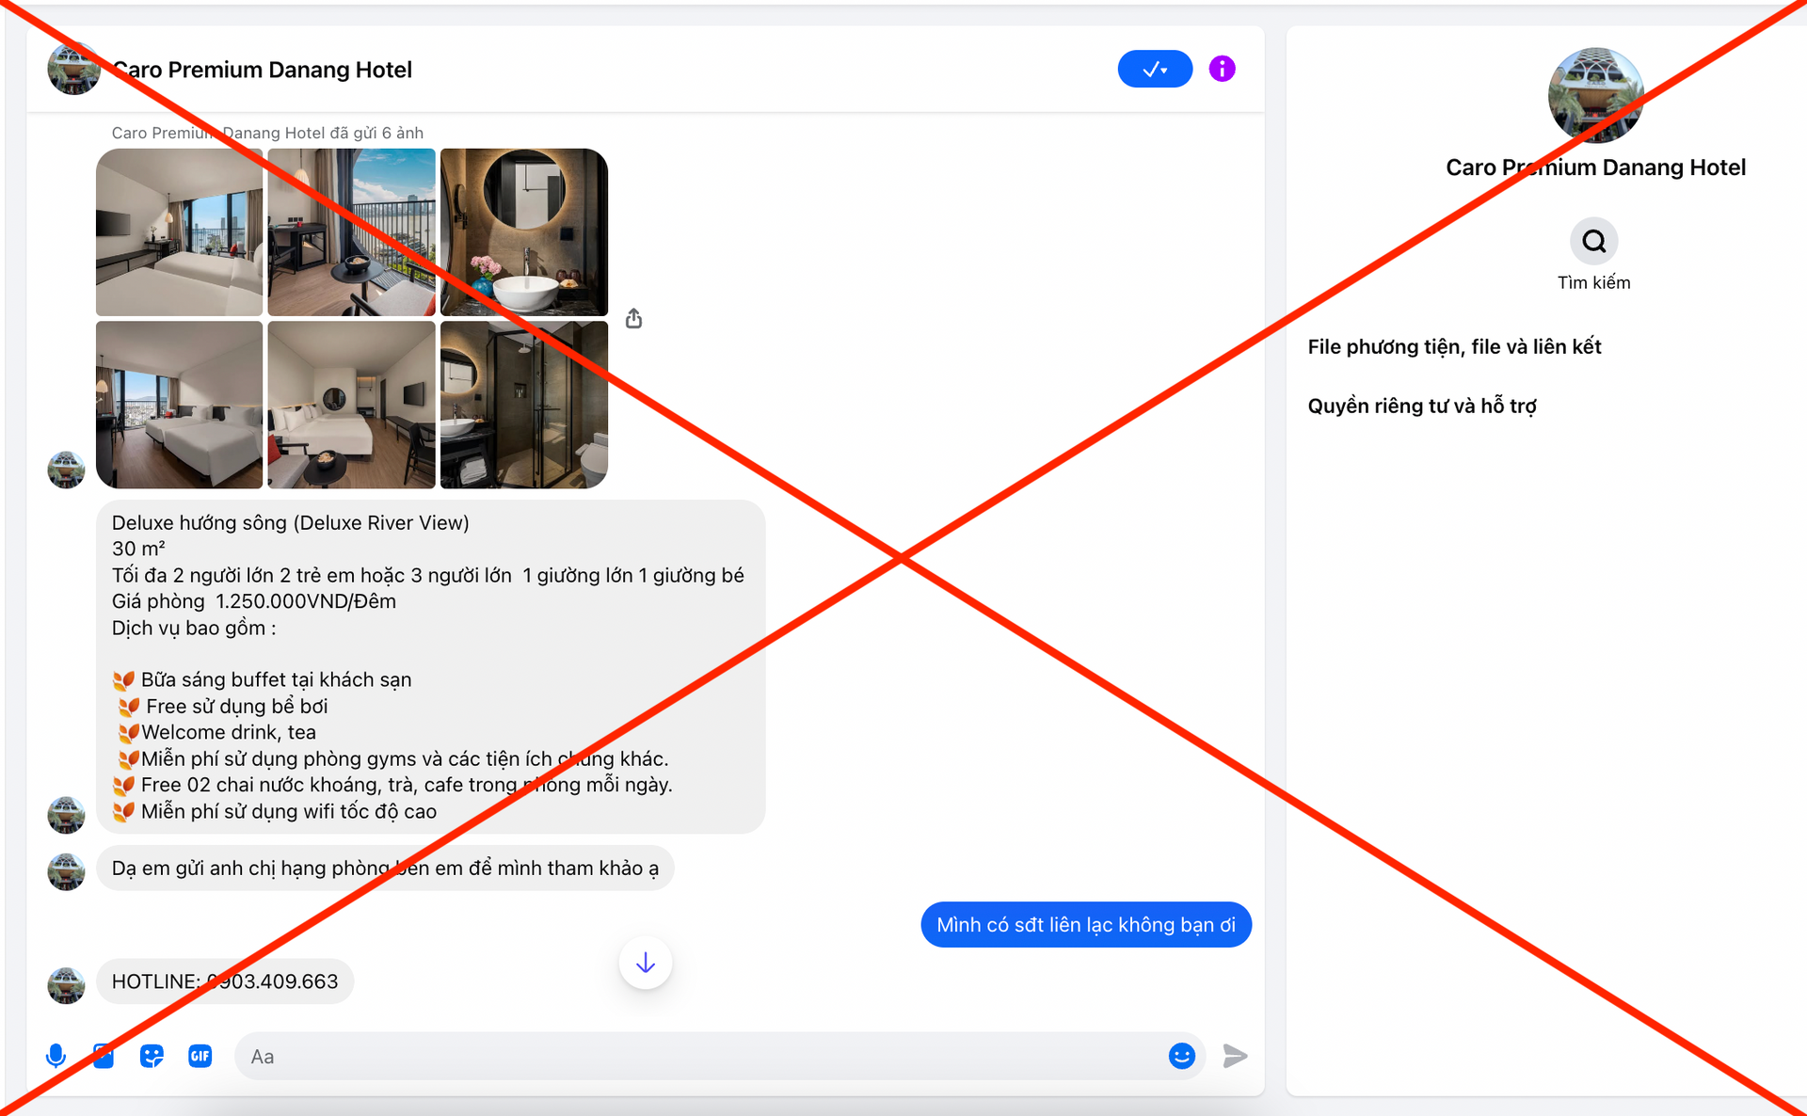Open the round mirror bathroom sink photo
Image resolution: width=1807 pixels, height=1116 pixels.
(524, 232)
